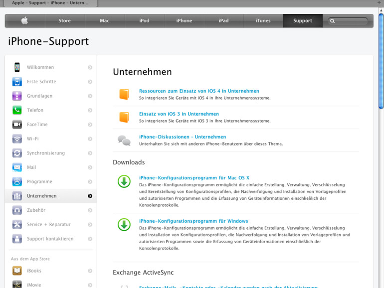Click the orange book icon for iOS 4 resources
The width and height of the screenshot is (384, 288).
pyautogui.click(x=124, y=94)
